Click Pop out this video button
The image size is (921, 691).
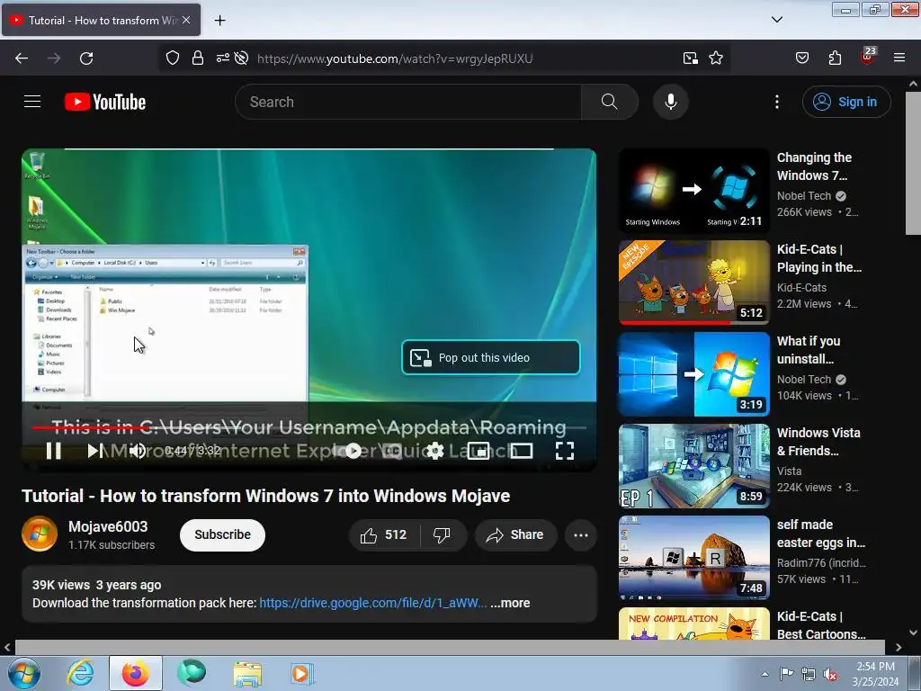tap(491, 357)
